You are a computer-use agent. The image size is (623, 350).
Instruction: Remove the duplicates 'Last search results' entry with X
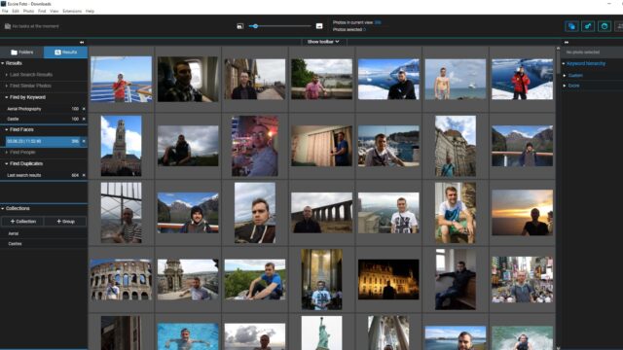pyautogui.click(x=84, y=175)
